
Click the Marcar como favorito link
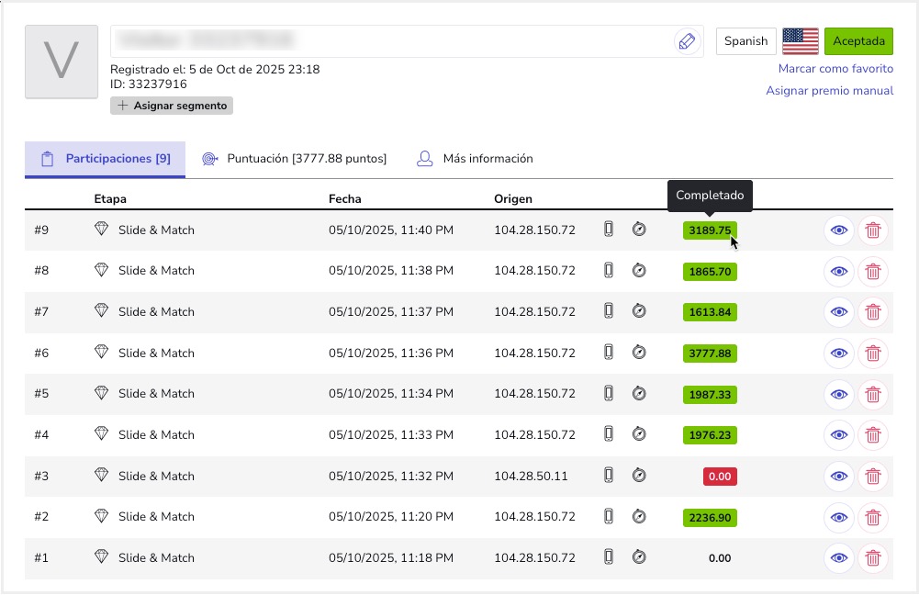(835, 69)
